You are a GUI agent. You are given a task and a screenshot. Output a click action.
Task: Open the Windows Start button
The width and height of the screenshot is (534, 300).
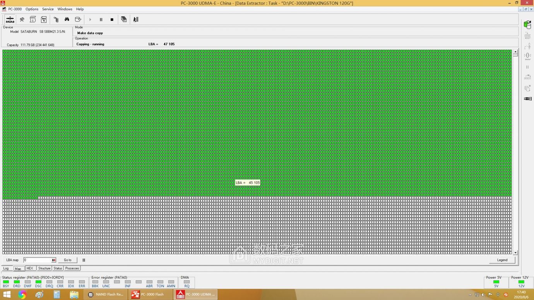[7, 295]
